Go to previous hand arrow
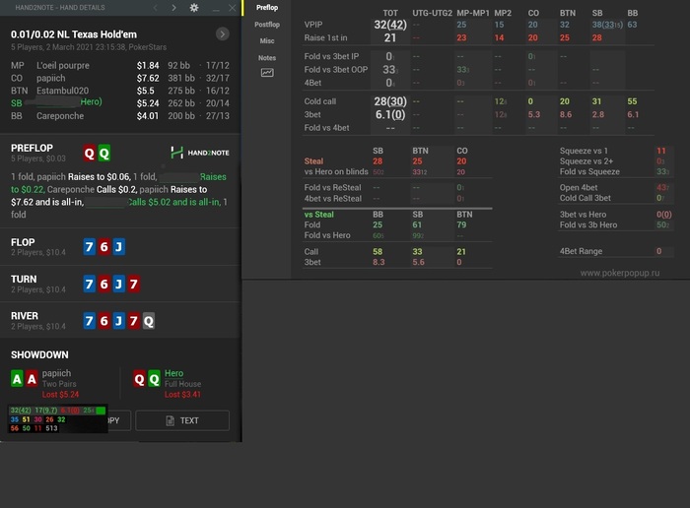 (x=156, y=8)
